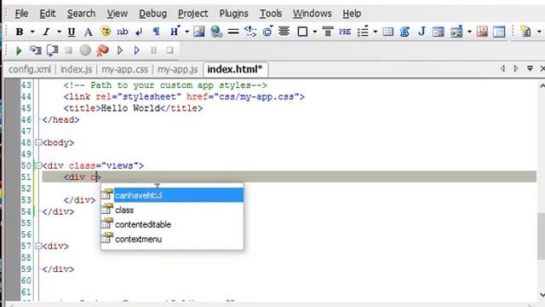Open the Bold style dropdown arrow
Viewport: 545px width, 307px height.
click(32, 32)
